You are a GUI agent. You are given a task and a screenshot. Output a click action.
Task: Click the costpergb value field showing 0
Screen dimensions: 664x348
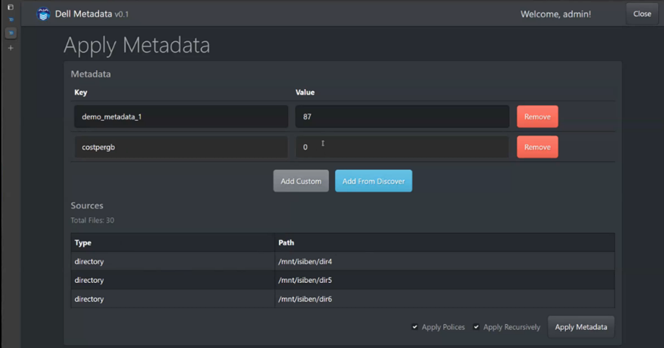pyautogui.click(x=402, y=147)
